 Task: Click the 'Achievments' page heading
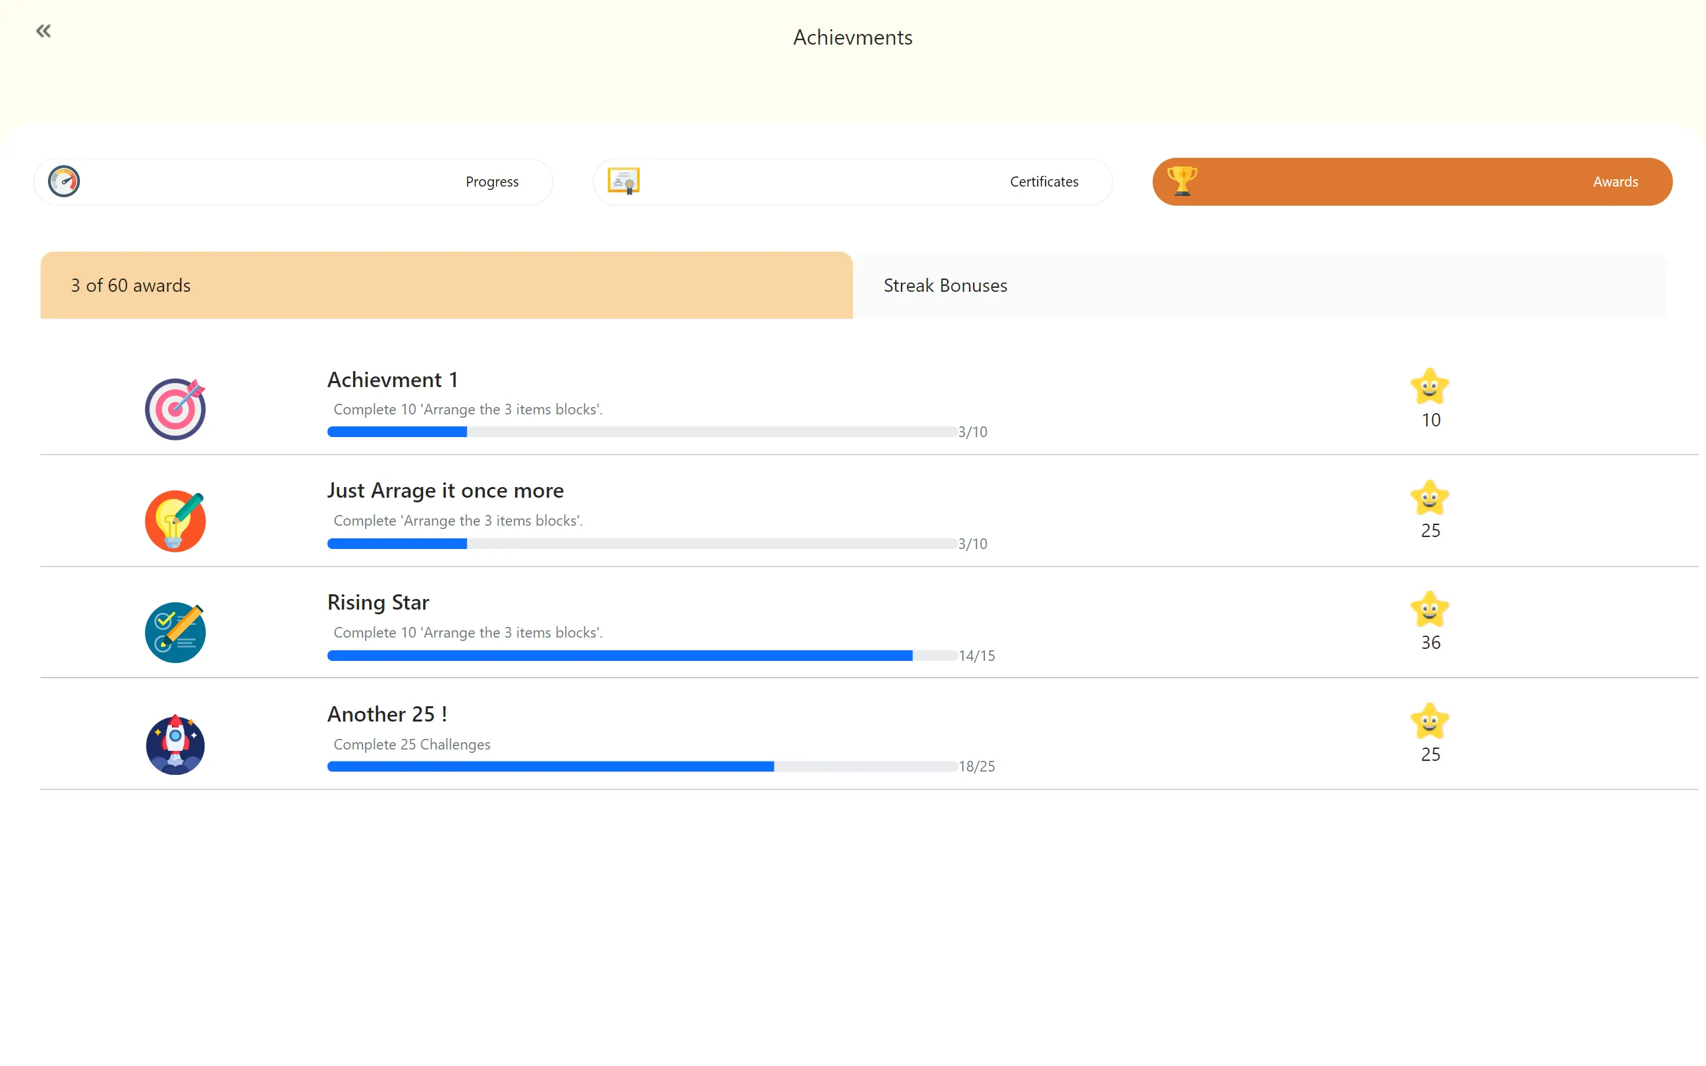click(853, 37)
